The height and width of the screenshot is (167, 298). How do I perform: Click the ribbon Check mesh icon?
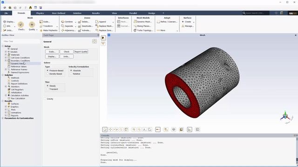(x=20, y=25)
